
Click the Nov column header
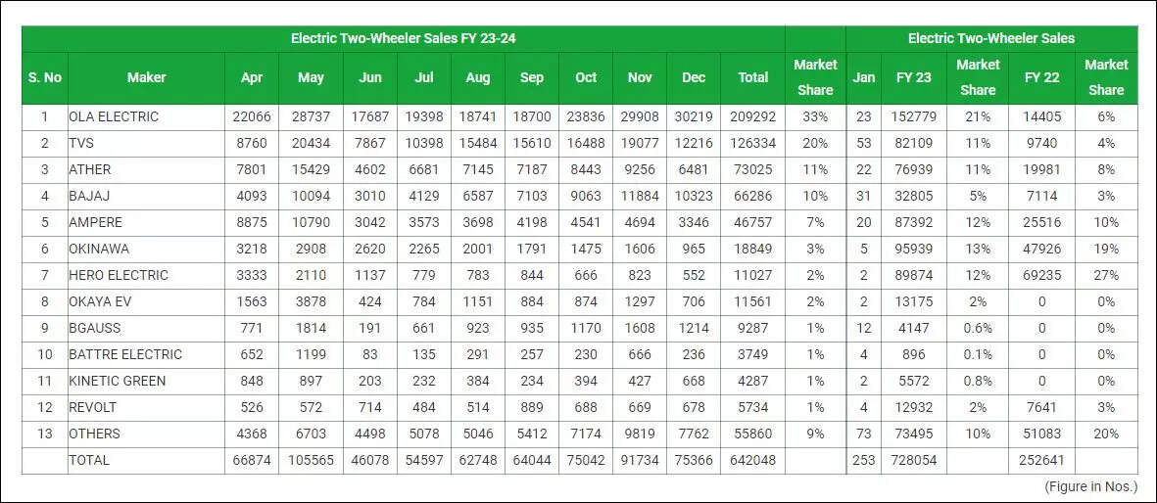640,77
